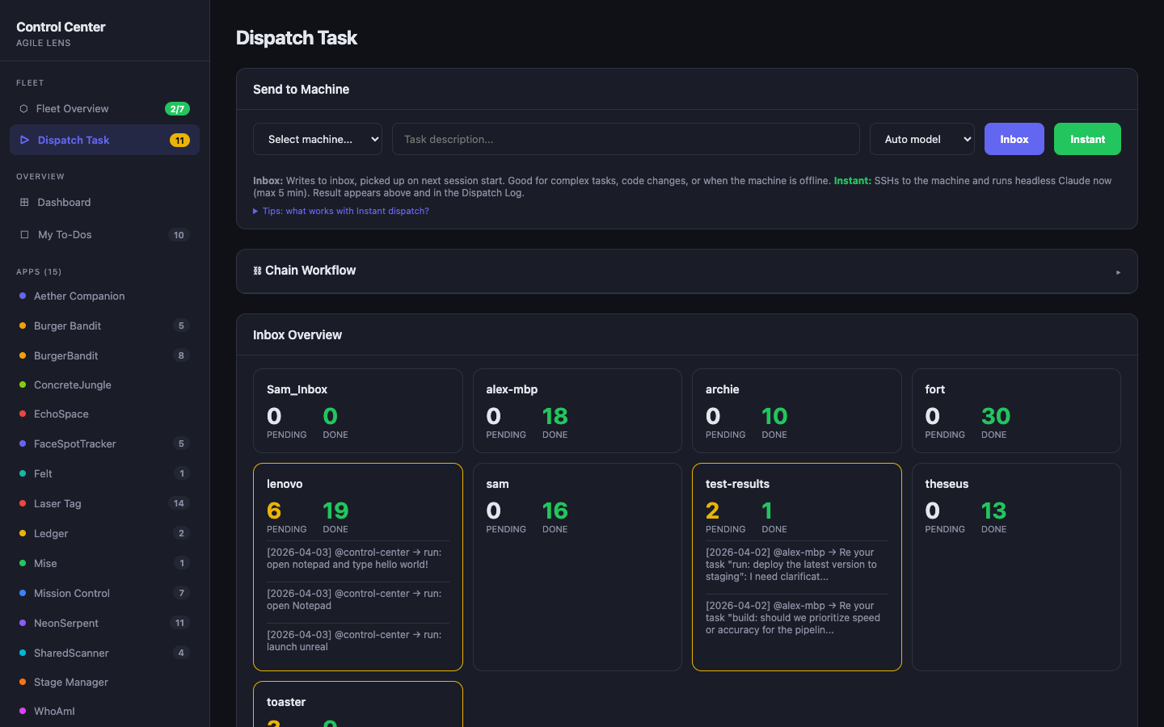Navigate to Fleet Overview in the sidebar
The image size is (1164, 727).
(71, 108)
